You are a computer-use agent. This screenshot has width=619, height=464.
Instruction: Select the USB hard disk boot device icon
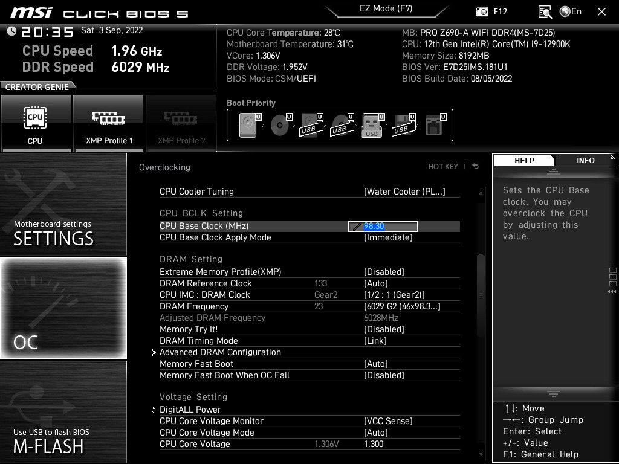point(311,125)
